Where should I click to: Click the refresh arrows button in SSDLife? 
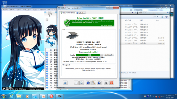[x=65, y=83]
